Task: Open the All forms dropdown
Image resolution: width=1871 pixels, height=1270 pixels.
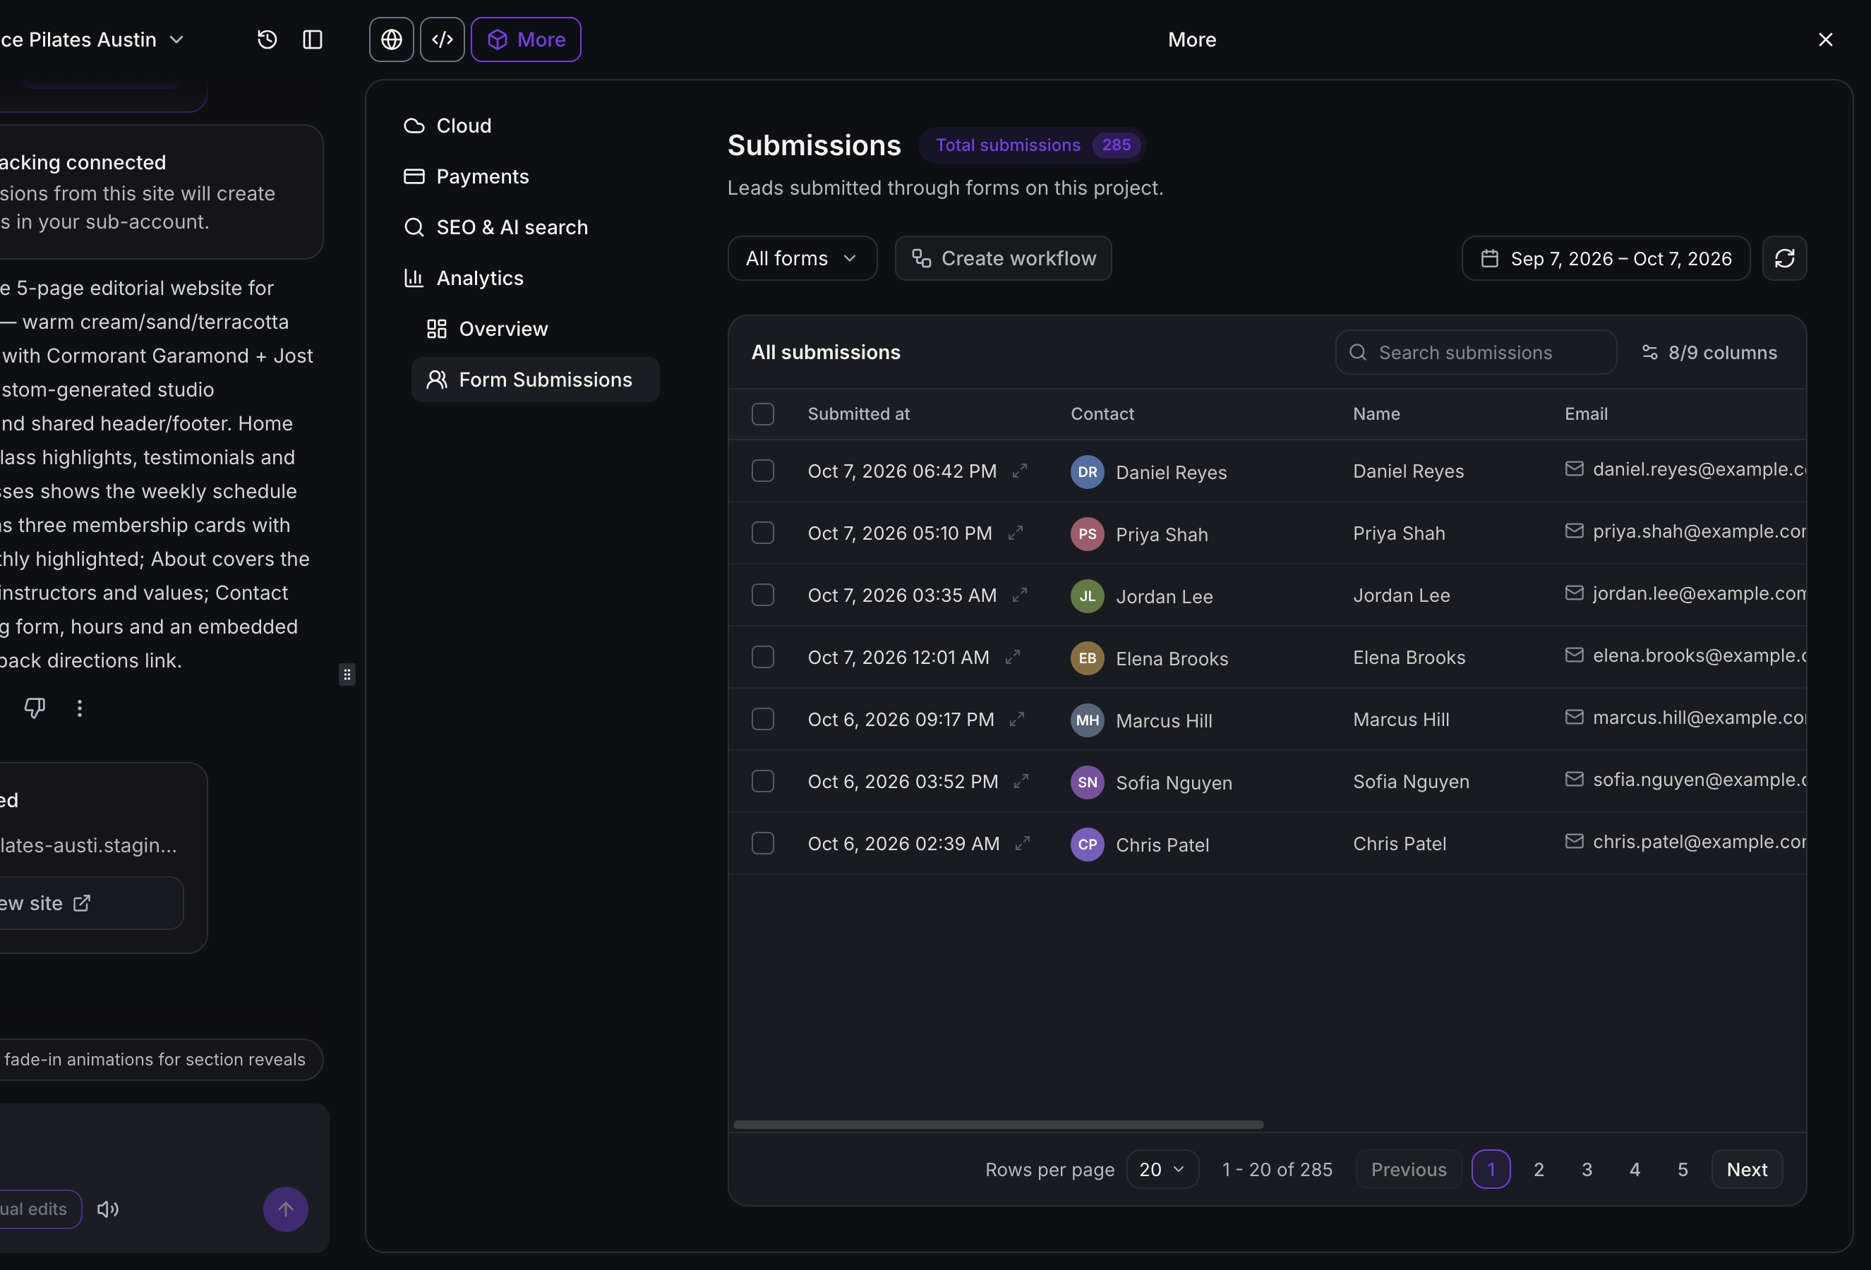Action: (802, 258)
